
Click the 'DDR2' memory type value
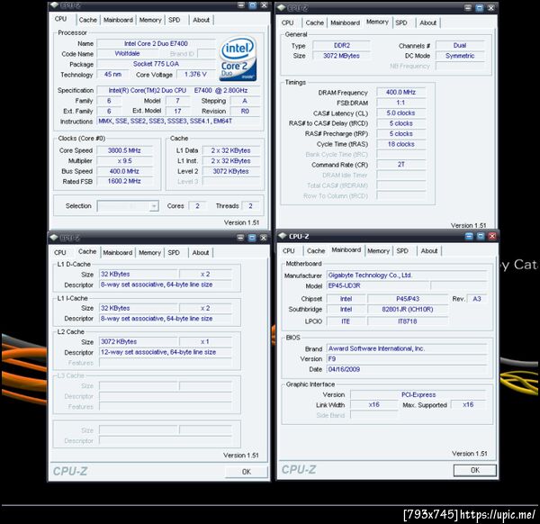[x=342, y=45]
